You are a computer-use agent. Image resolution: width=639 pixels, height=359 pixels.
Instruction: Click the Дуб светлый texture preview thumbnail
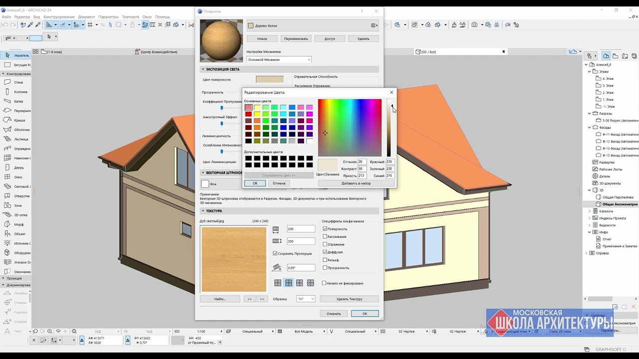click(x=234, y=259)
